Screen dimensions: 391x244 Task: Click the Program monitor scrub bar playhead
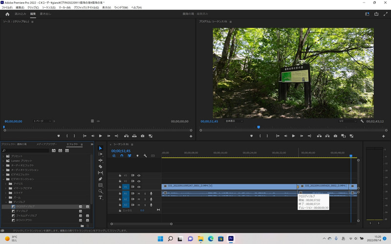tap(259, 127)
